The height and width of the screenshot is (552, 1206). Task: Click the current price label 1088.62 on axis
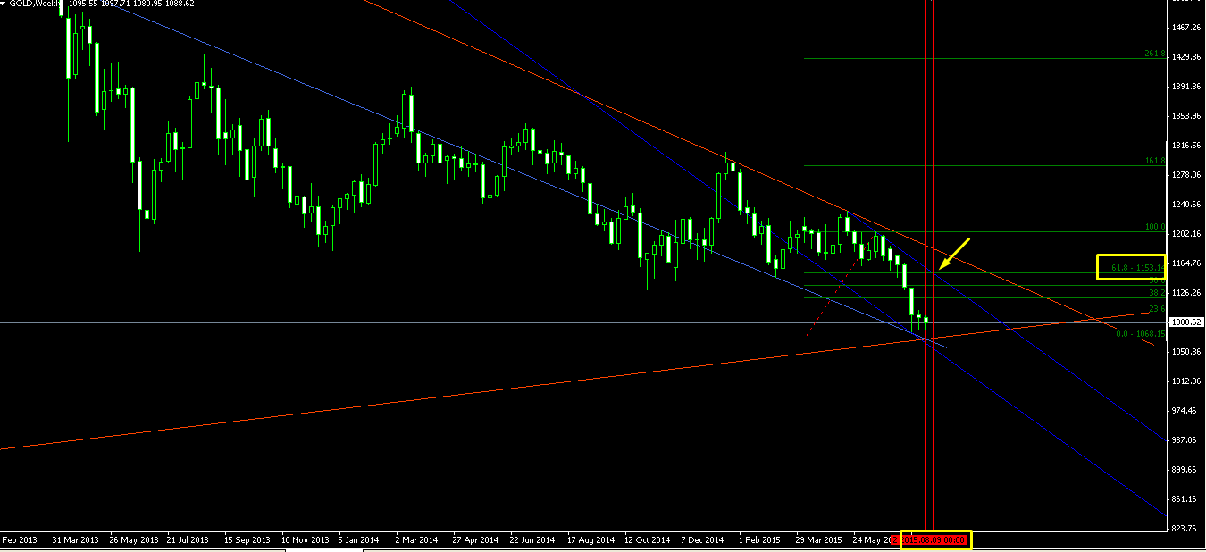click(1187, 322)
